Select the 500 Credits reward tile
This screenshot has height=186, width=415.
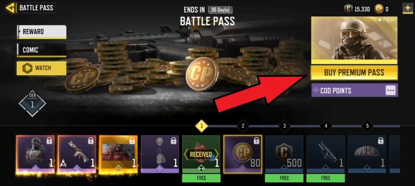pos(284,155)
